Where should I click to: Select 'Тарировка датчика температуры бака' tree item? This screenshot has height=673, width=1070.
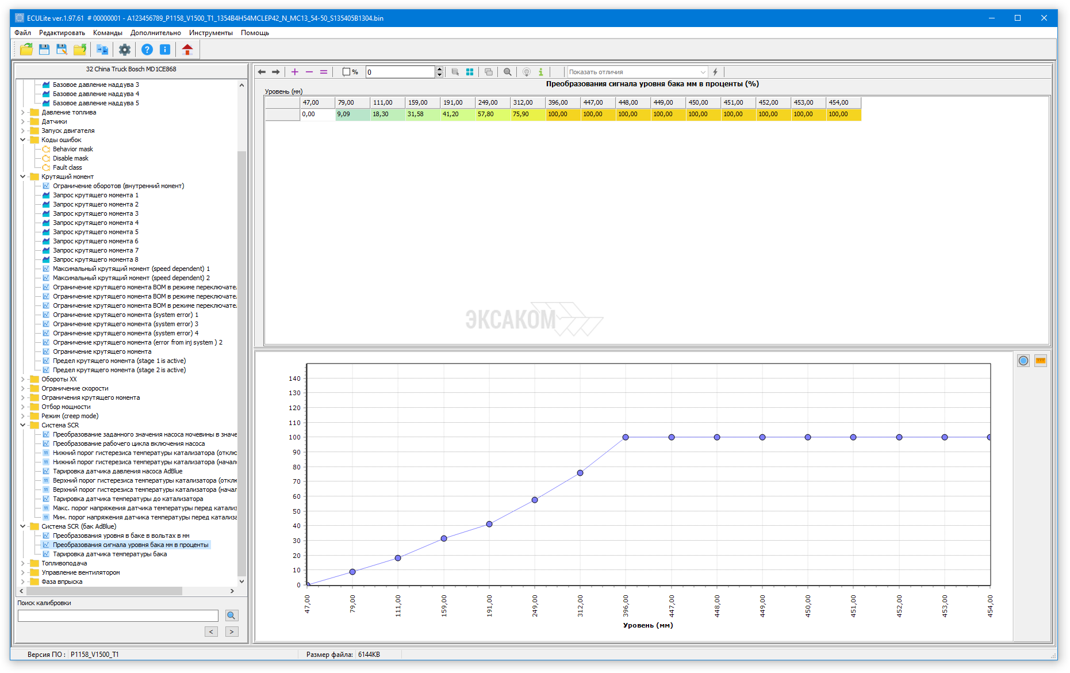[x=110, y=554]
